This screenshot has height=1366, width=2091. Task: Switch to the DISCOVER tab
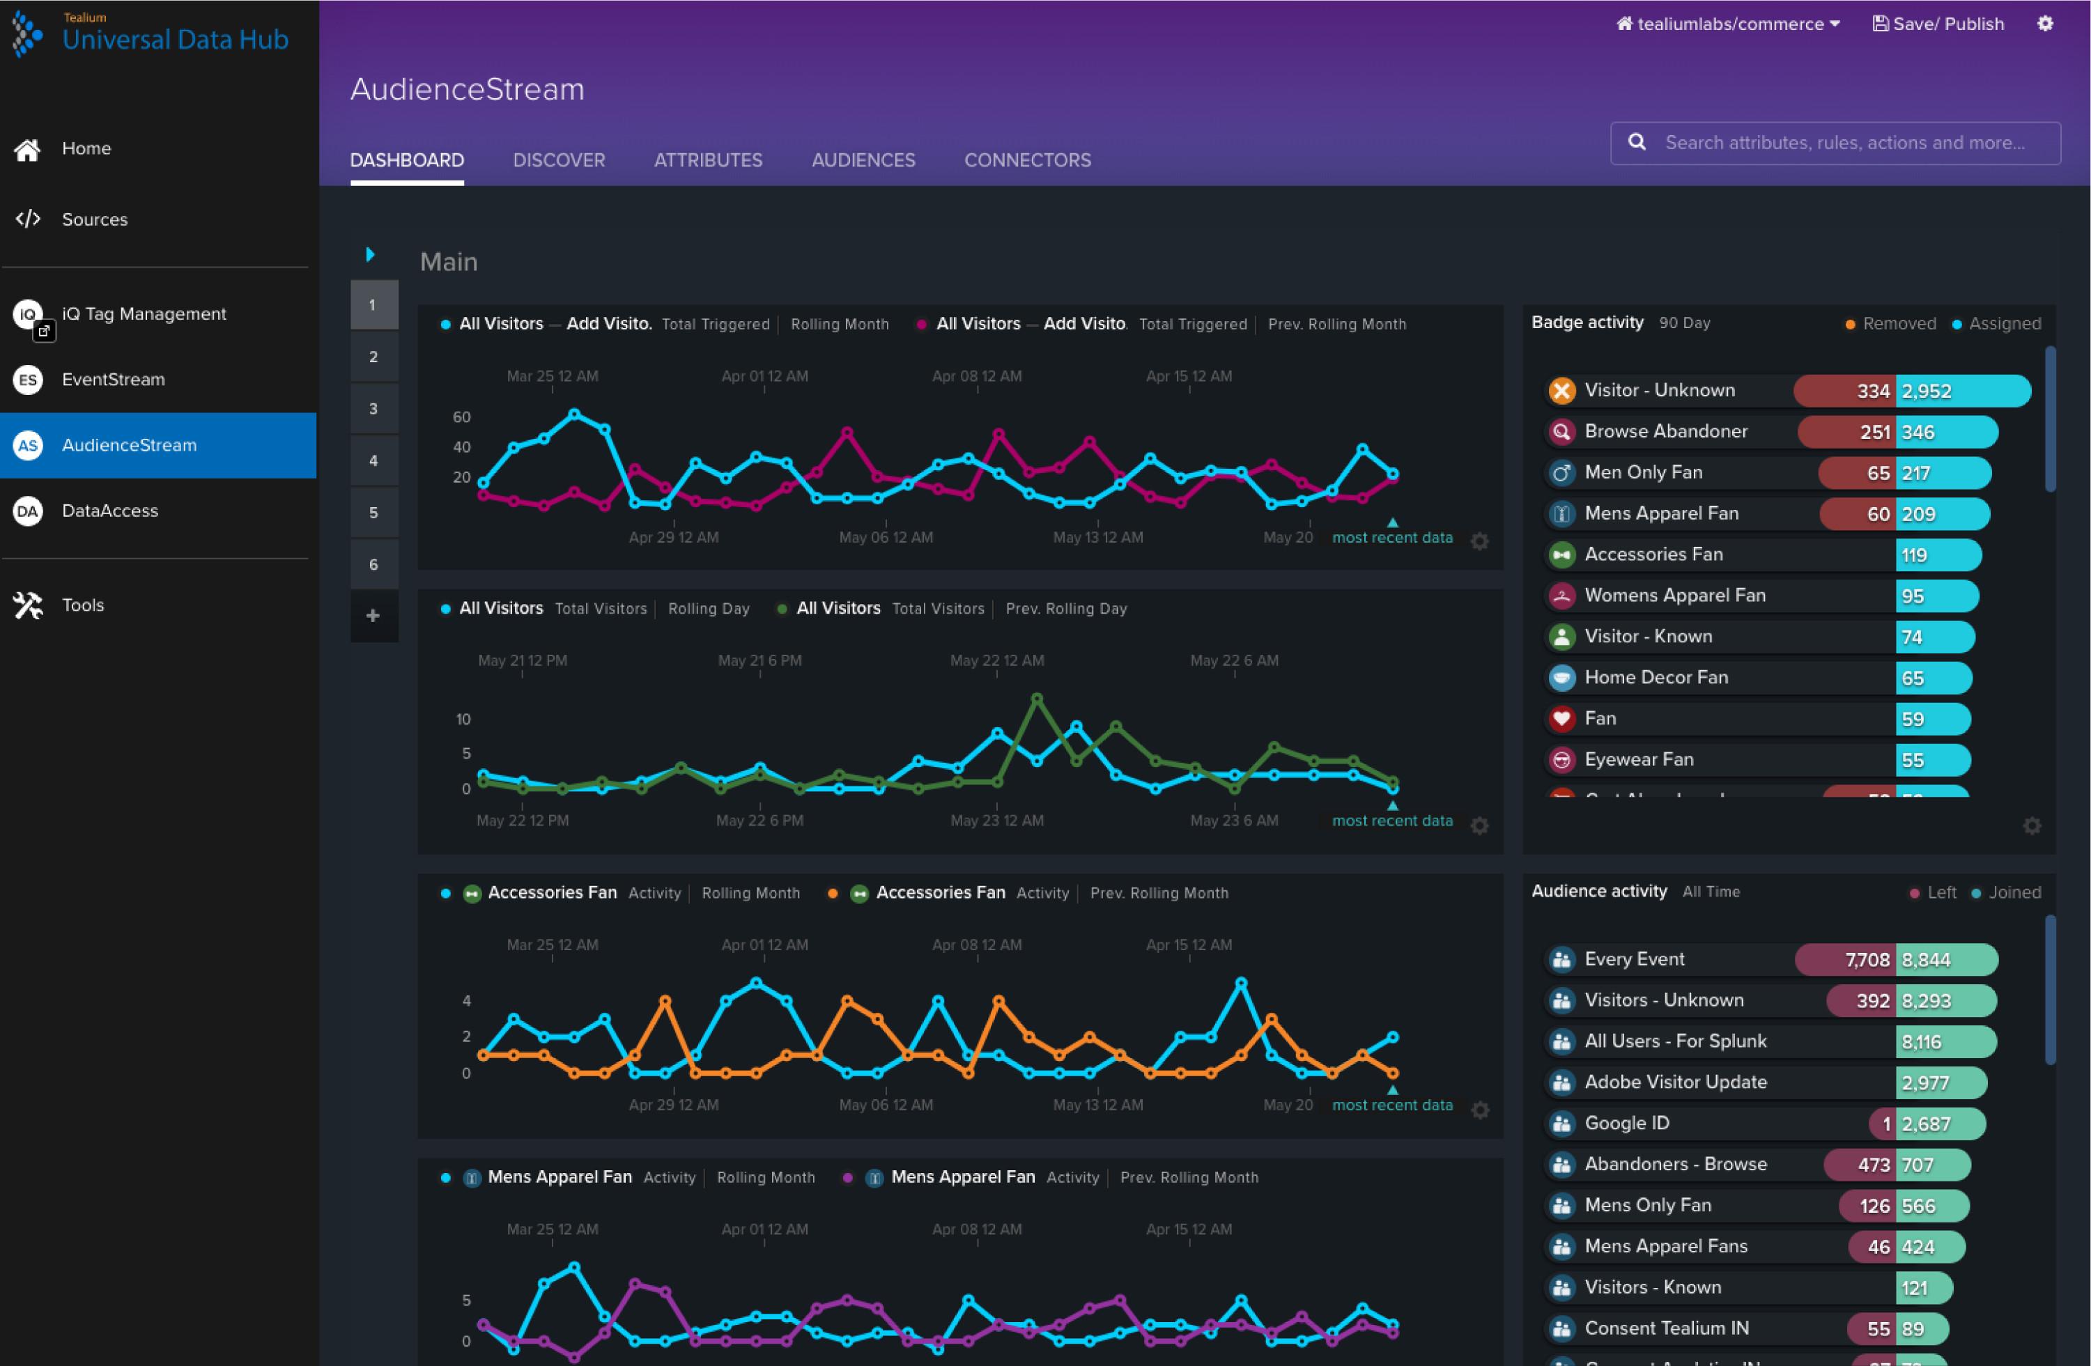pos(559,160)
